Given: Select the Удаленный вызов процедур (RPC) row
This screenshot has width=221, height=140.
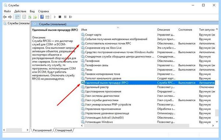Looking at the screenshot, I should 148,82.
